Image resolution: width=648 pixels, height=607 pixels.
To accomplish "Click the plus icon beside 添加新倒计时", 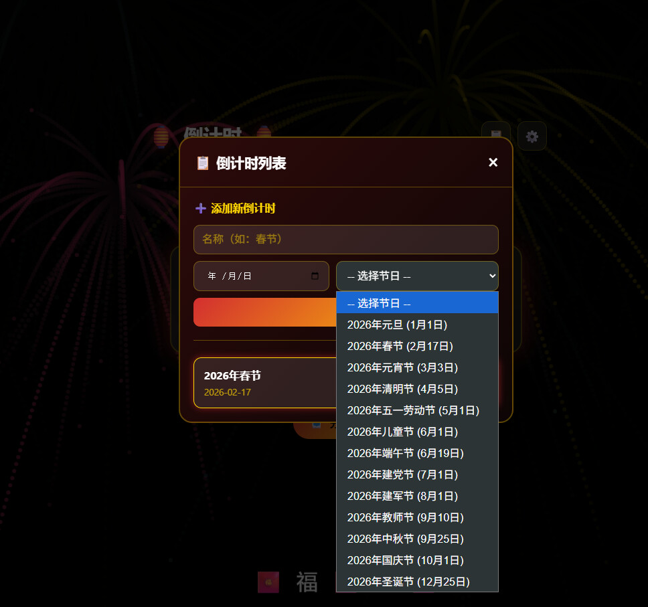I will tap(201, 209).
